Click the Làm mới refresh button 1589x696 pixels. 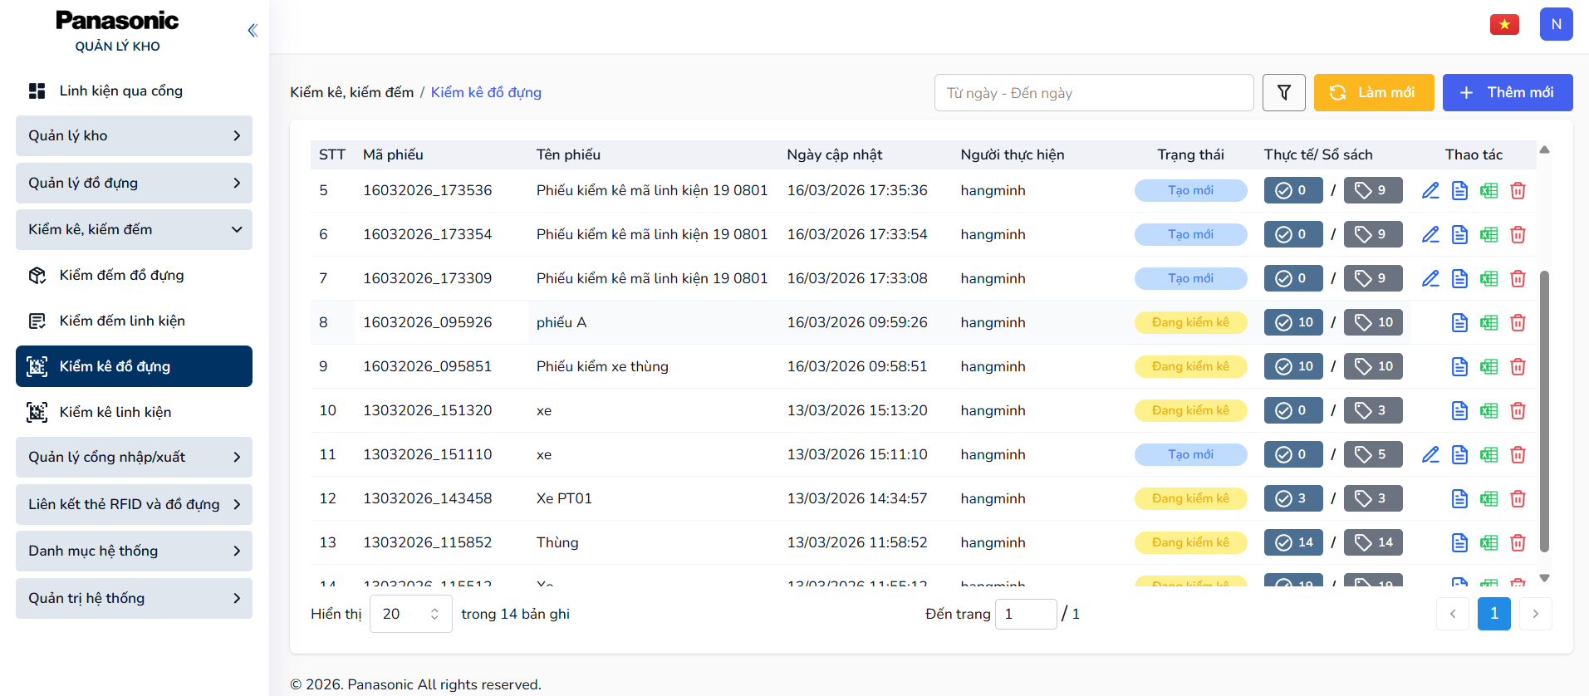click(1373, 92)
